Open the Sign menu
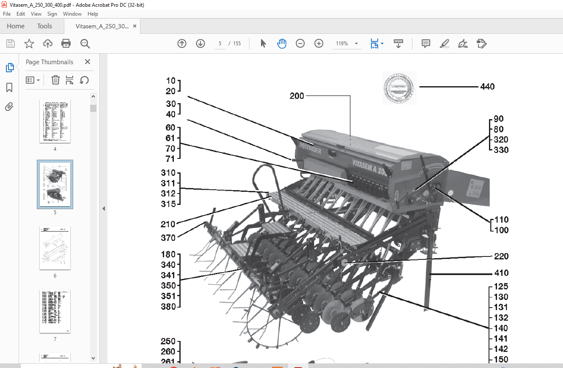The image size is (563, 368). pos(52,14)
